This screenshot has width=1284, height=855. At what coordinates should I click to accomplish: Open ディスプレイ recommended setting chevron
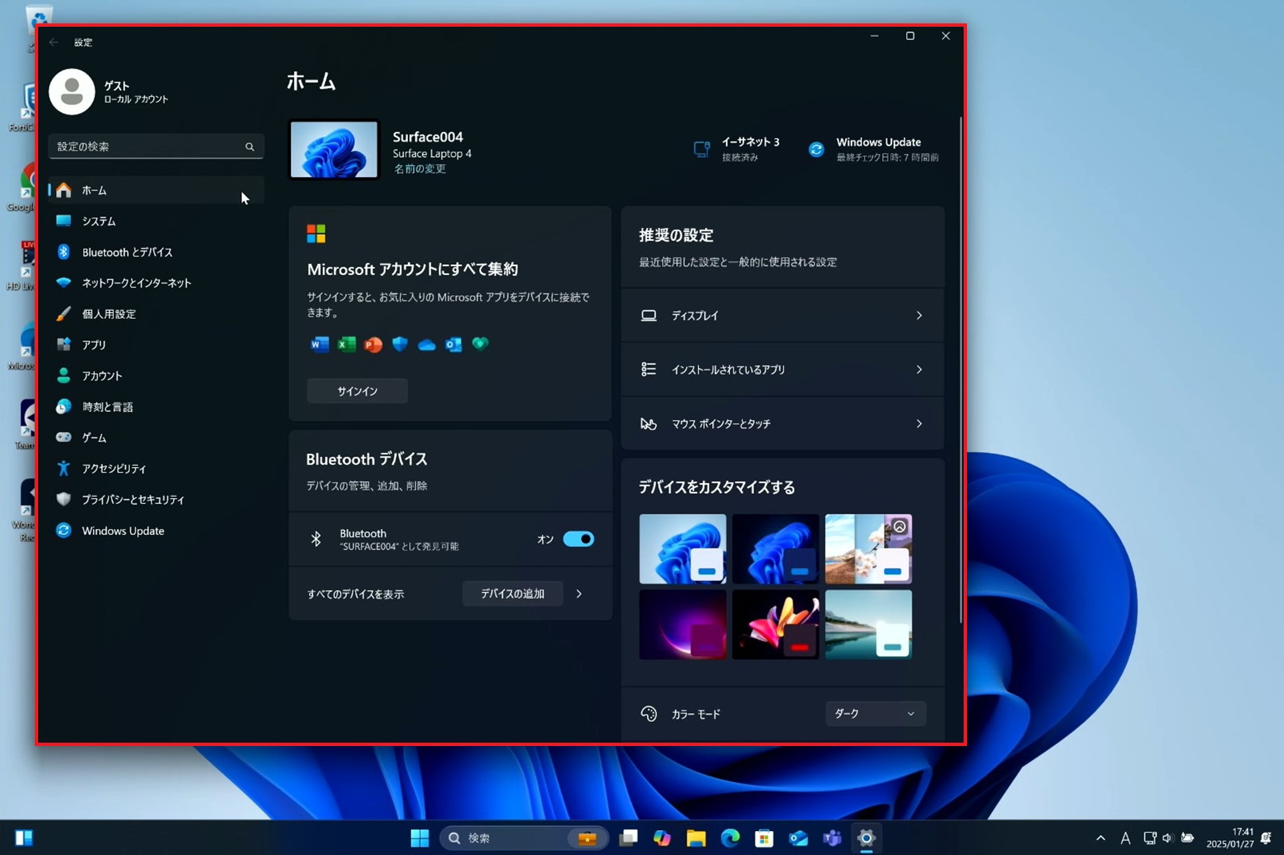920,316
